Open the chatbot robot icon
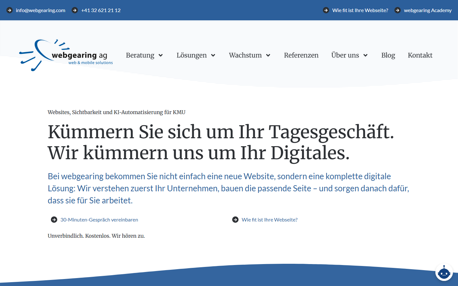This screenshot has height=286, width=458. pos(444,272)
